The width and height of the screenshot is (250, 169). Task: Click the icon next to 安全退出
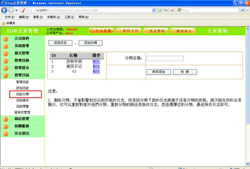point(6,133)
